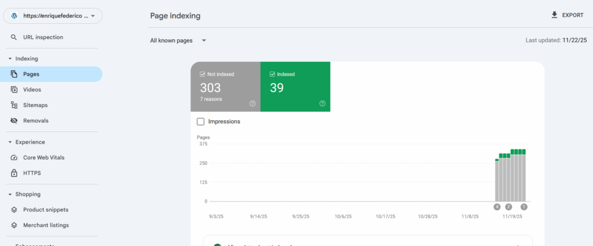Click chart annotation marker labeled 4
The height and width of the screenshot is (246, 593).
click(x=497, y=207)
